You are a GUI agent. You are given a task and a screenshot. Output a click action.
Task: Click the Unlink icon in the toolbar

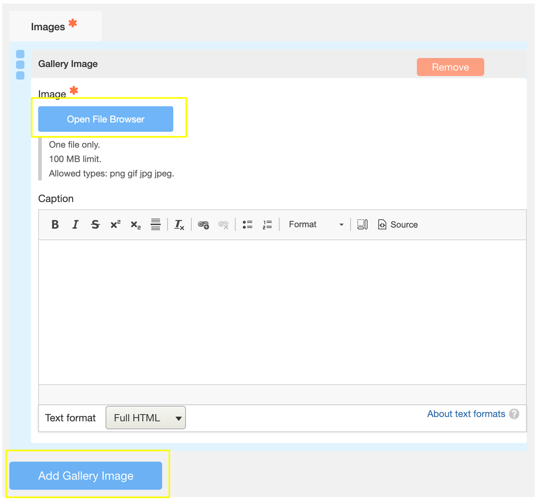pyautogui.click(x=223, y=225)
